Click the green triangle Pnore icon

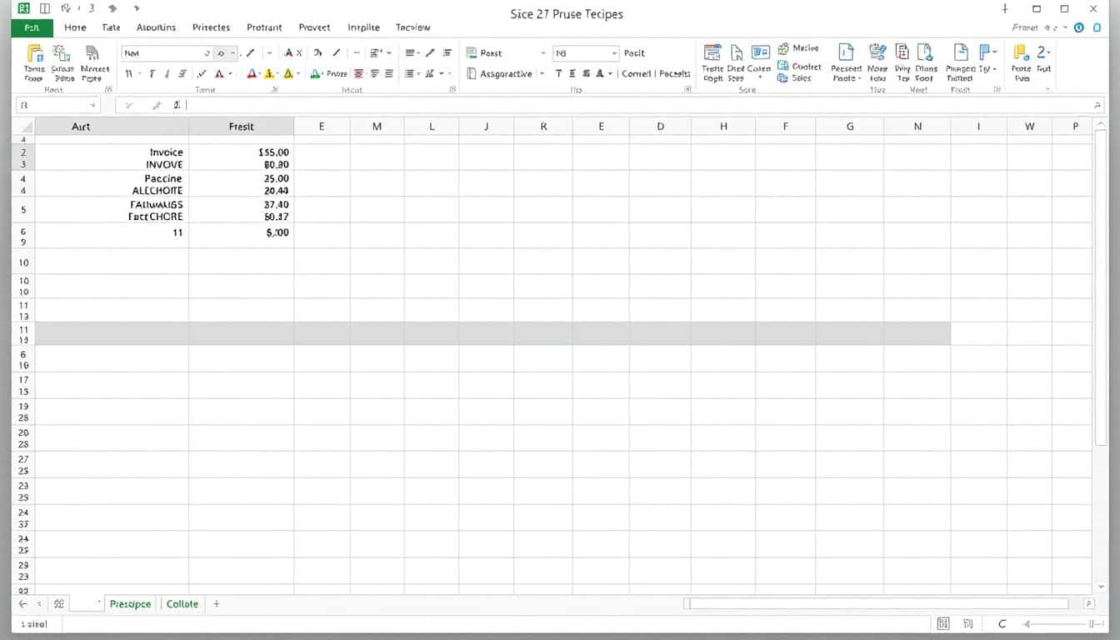[x=316, y=74]
